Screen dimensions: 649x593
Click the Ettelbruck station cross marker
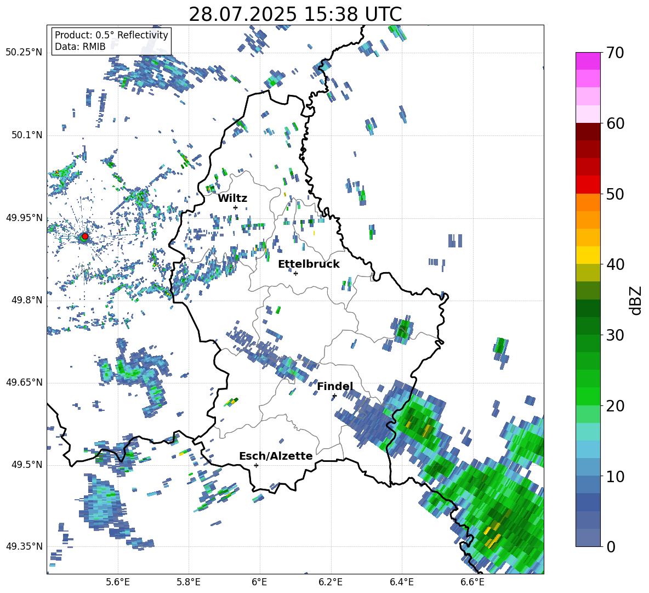coord(295,273)
